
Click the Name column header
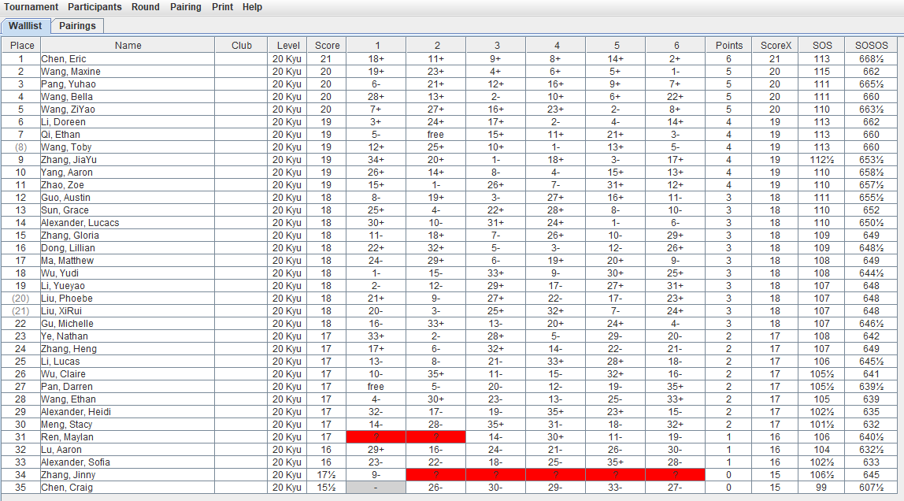pyautogui.click(x=128, y=46)
